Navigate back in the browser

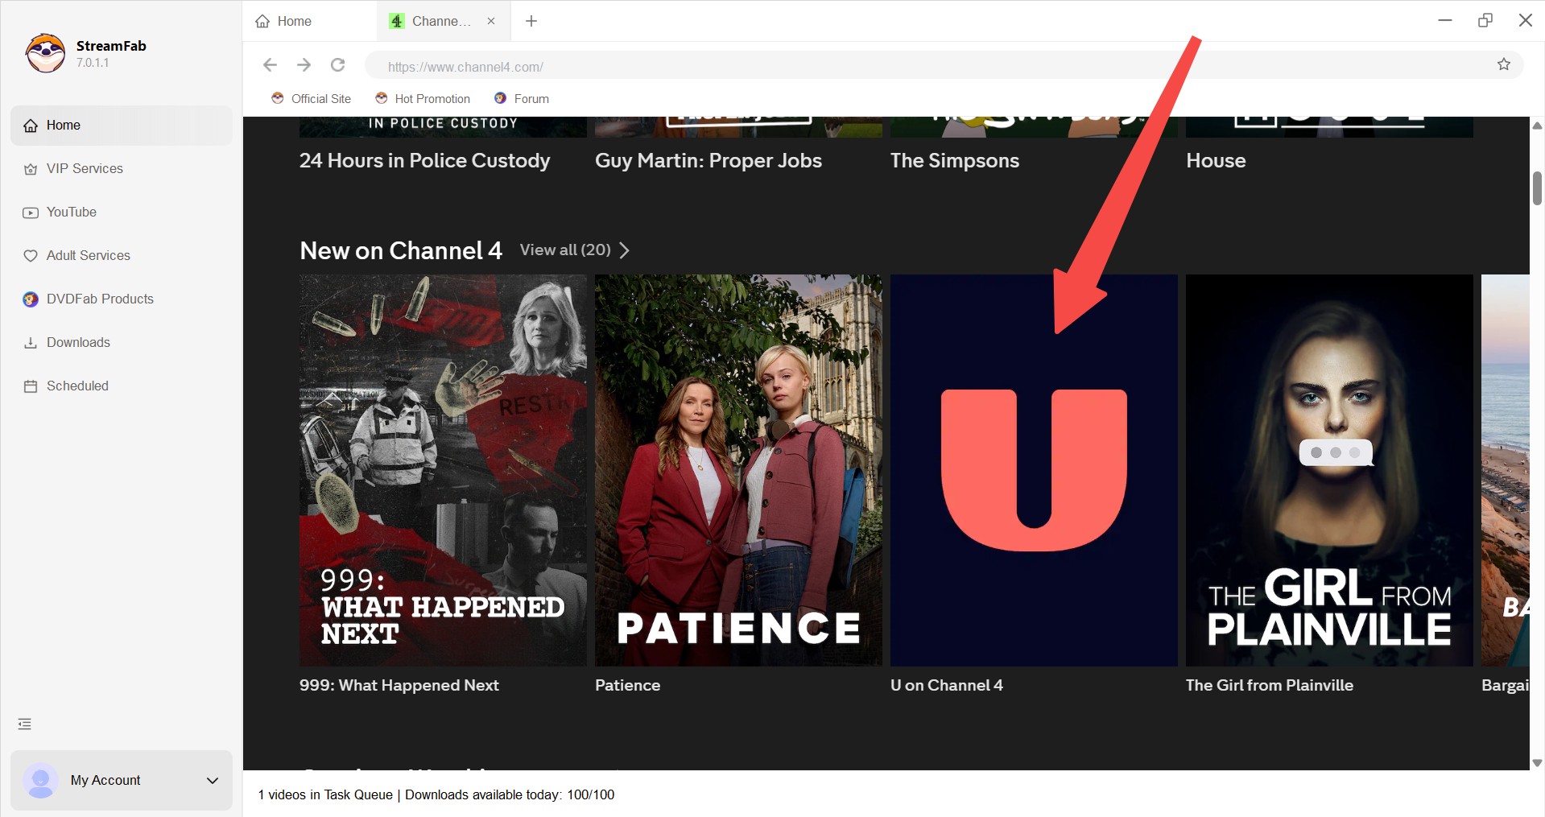269,65
